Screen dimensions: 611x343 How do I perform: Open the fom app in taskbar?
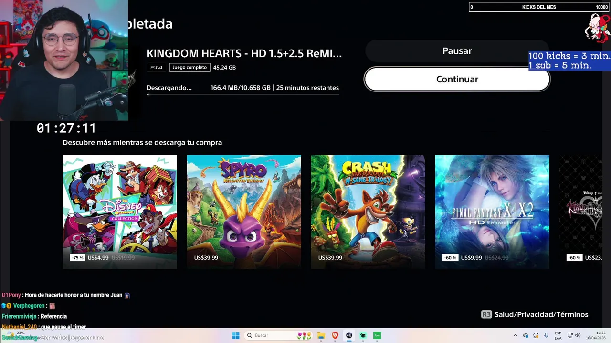(x=377, y=335)
